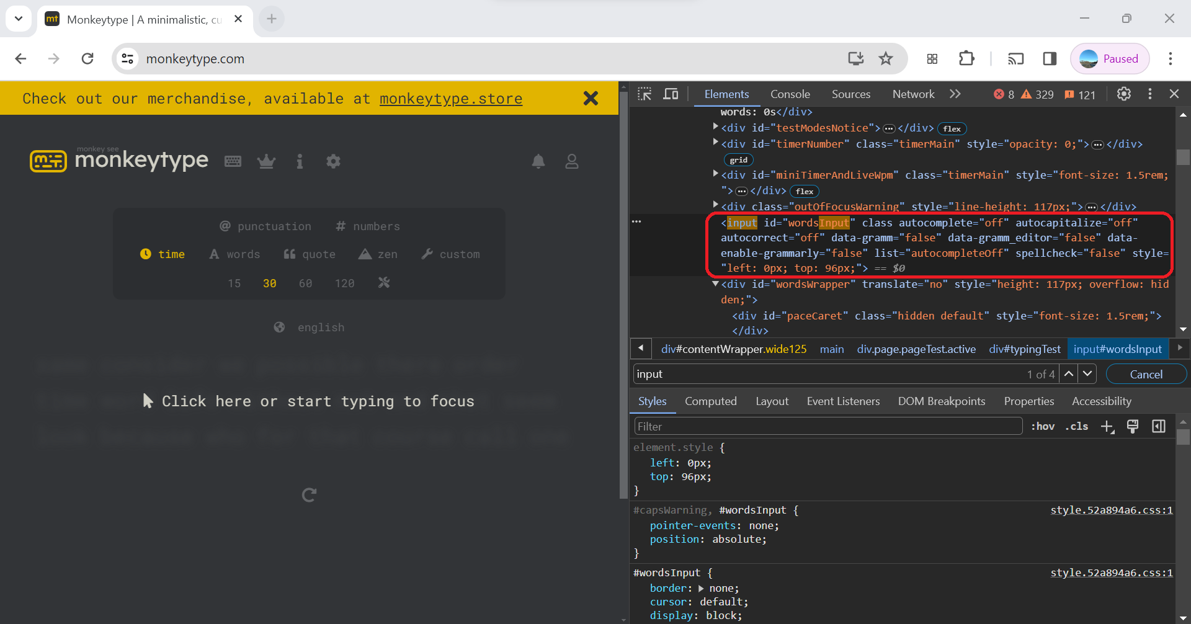
Task: Go to next search result
Action: click(1087, 374)
